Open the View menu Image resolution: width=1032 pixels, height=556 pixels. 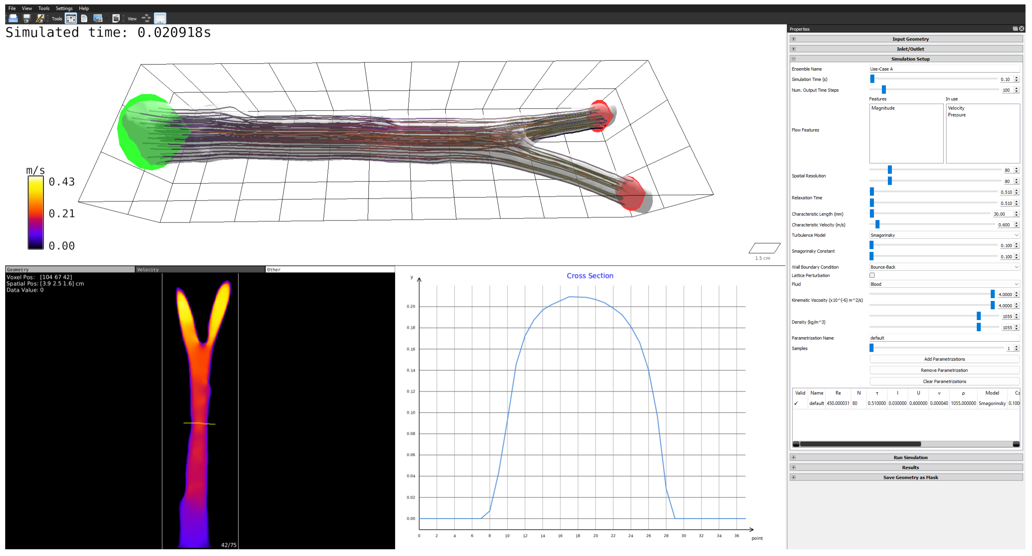coord(27,8)
